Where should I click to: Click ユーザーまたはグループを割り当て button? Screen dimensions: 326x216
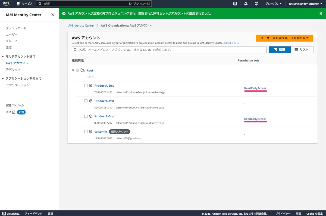click(x=284, y=38)
